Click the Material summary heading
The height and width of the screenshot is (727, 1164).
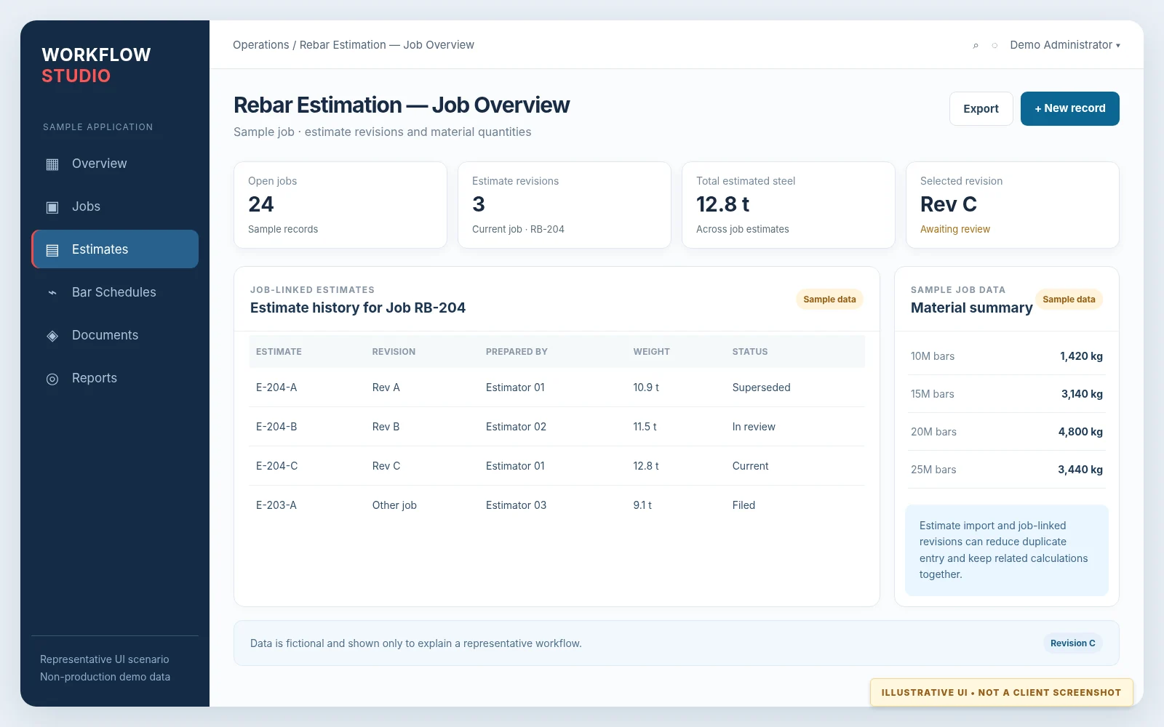(x=971, y=308)
